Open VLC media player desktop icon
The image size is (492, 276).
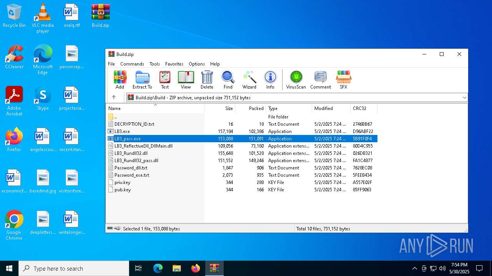pyautogui.click(x=43, y=18)
